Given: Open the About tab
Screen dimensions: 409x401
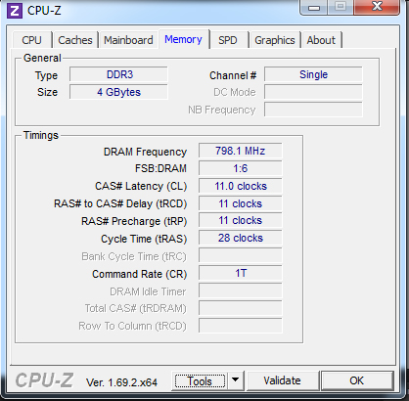Looking at the screenshot, I should click(321, 40).
